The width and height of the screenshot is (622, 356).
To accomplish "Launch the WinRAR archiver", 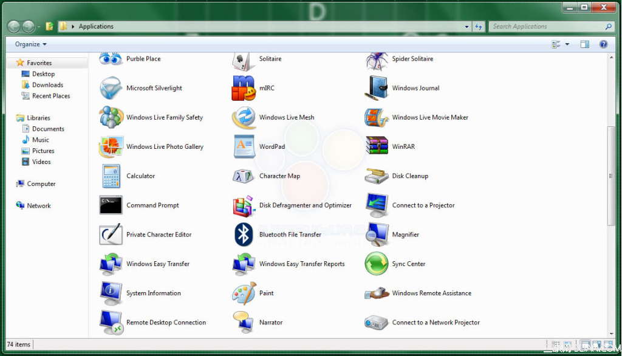I will pos(404,146).
